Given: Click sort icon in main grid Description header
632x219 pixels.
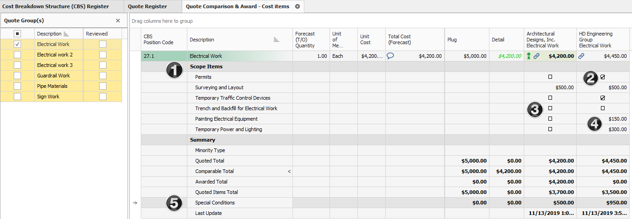Looking at the screenshot, I should 276,40.
